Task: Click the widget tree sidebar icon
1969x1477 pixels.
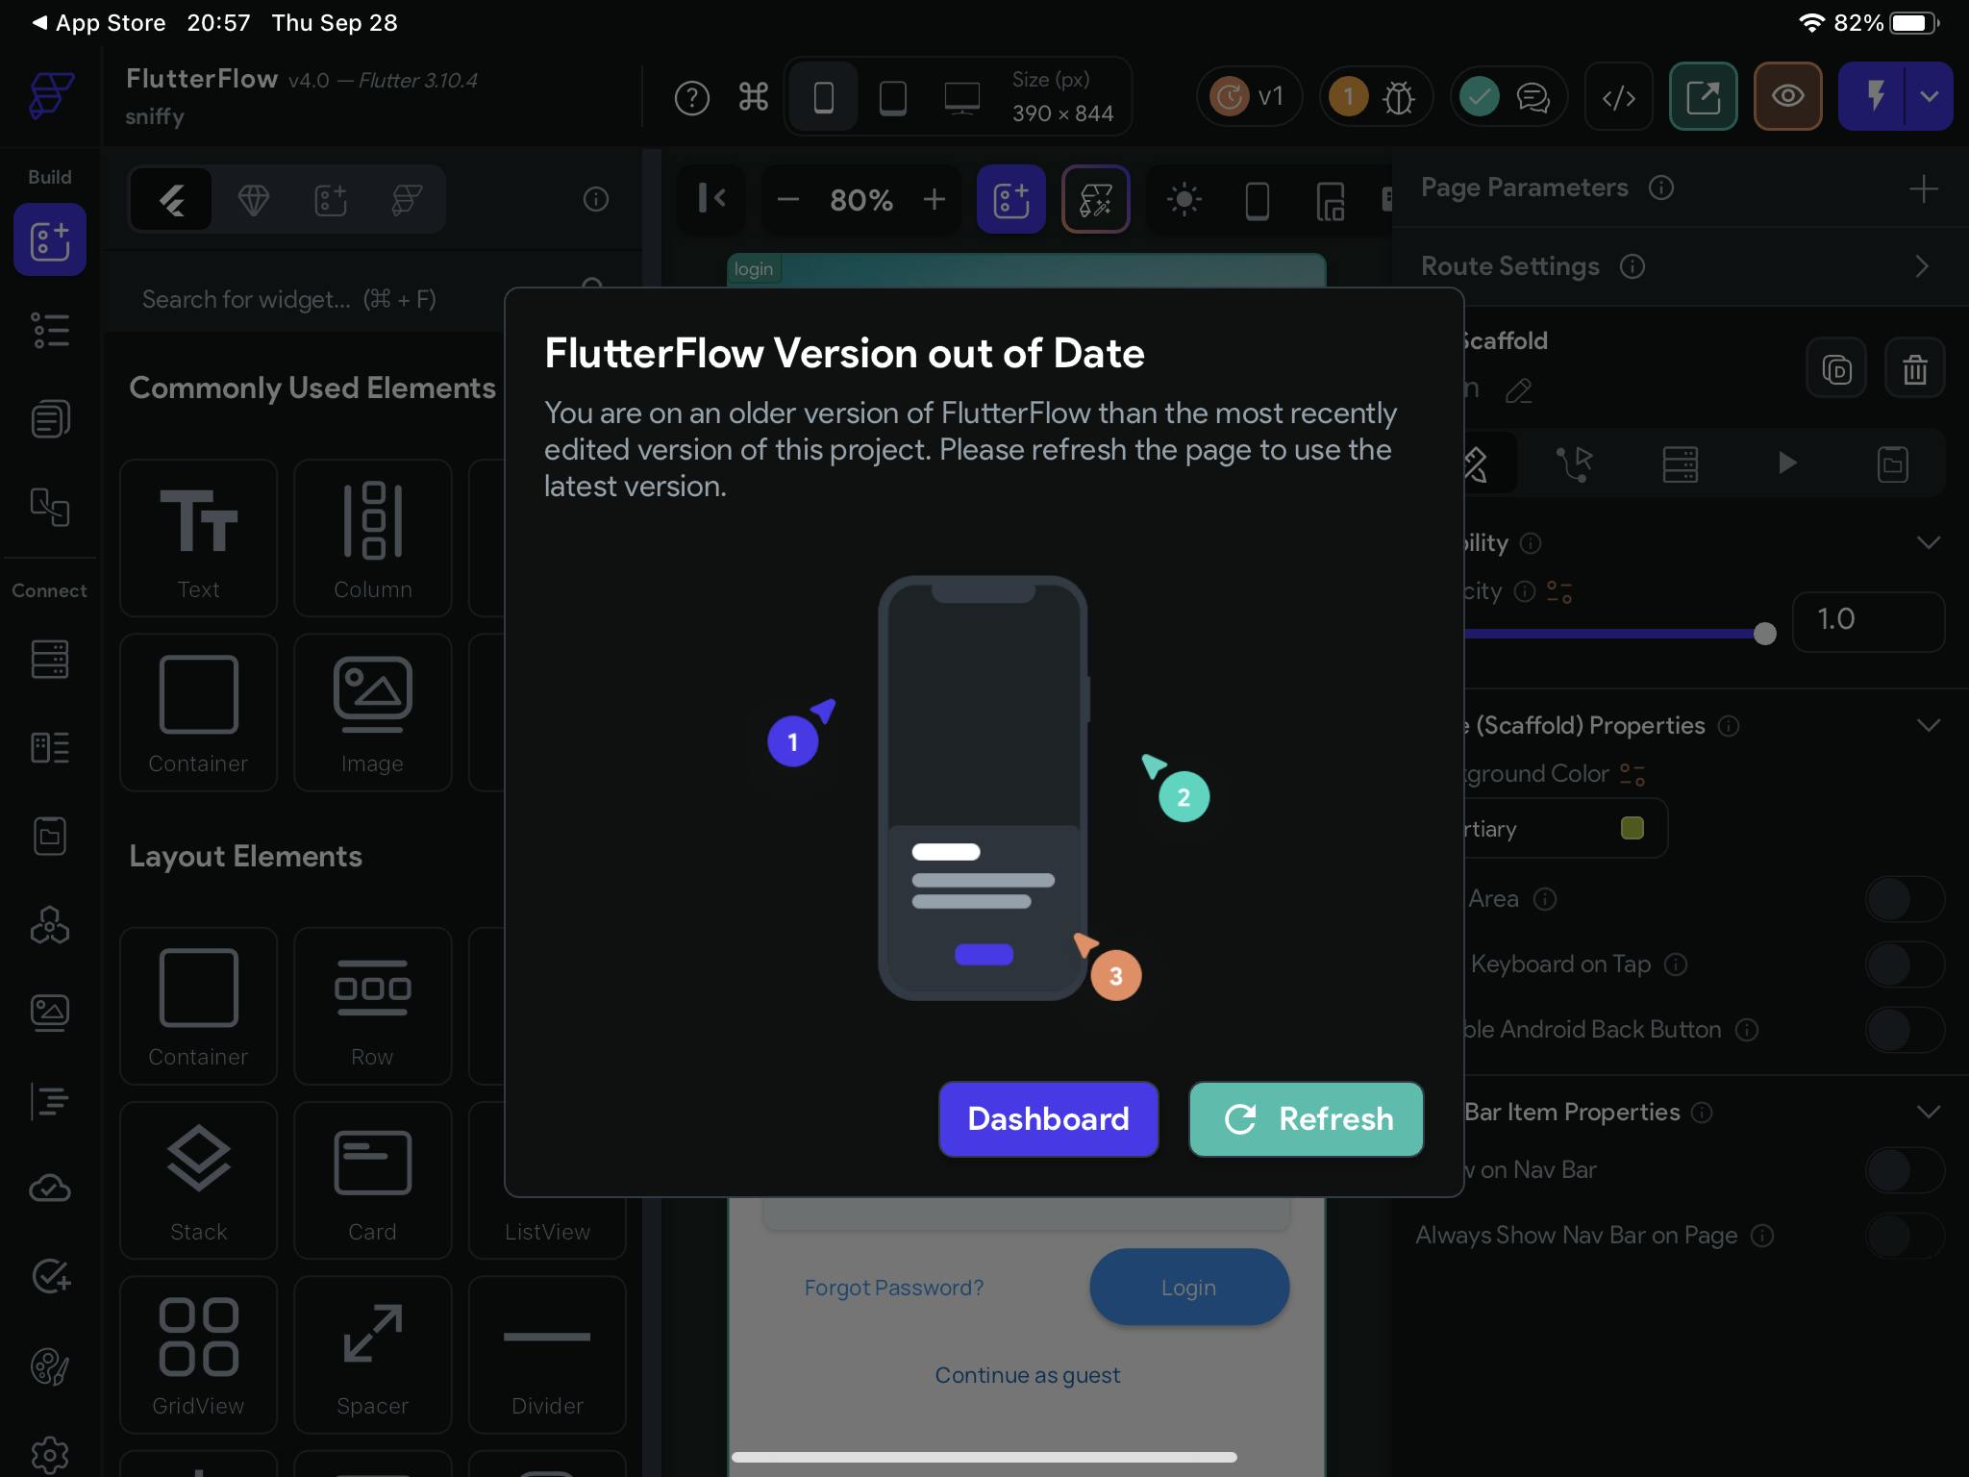Action: click(50, 330)
